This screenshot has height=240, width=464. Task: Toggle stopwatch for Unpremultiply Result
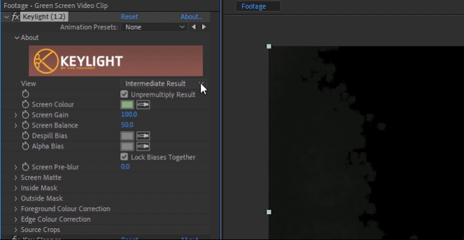25,94
